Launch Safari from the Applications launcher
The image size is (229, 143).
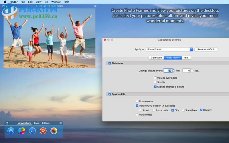[x=32, y=131]
